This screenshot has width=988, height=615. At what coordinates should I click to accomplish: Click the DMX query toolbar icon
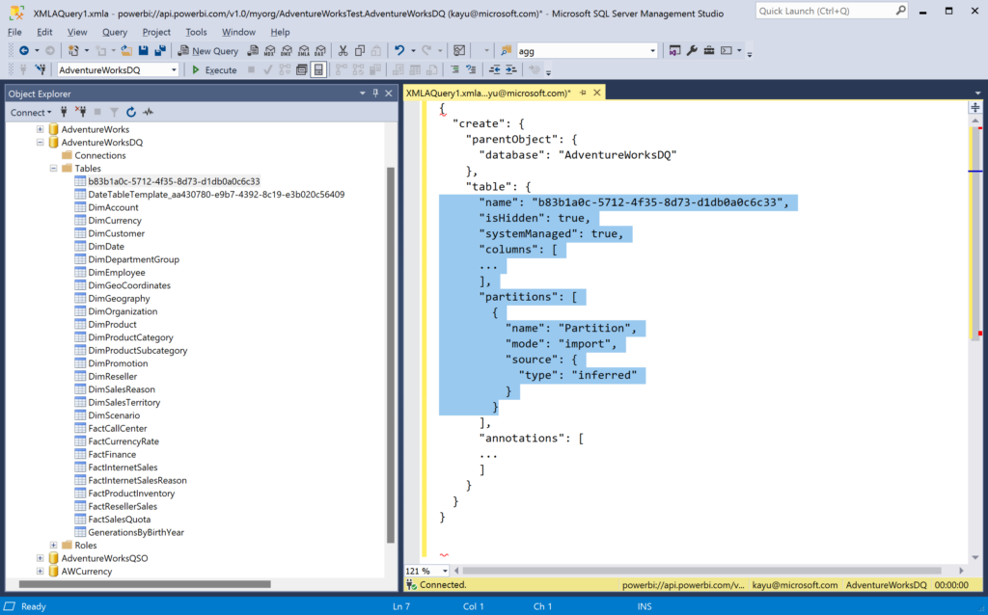pos(287,51)
